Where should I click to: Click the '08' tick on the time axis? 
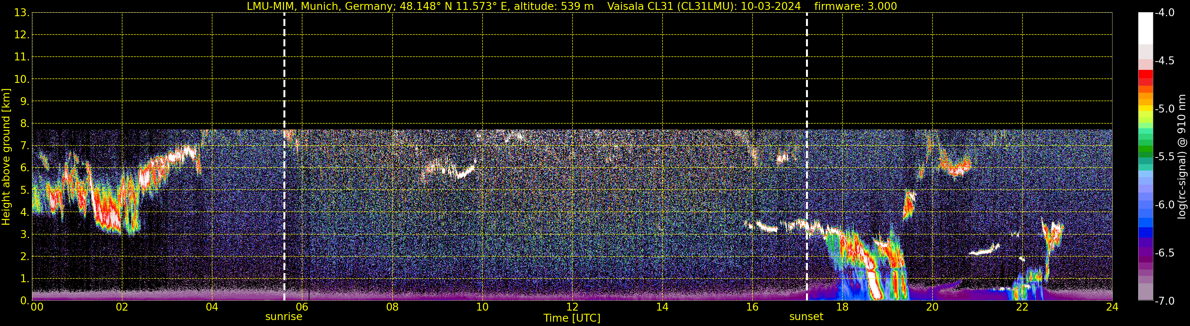point(392,307)
